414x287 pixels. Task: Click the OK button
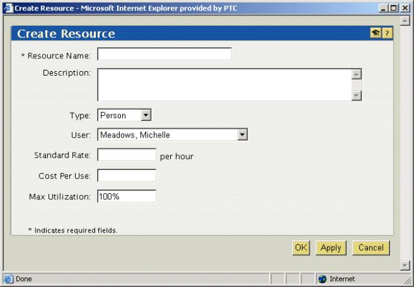tap(301, 248)
